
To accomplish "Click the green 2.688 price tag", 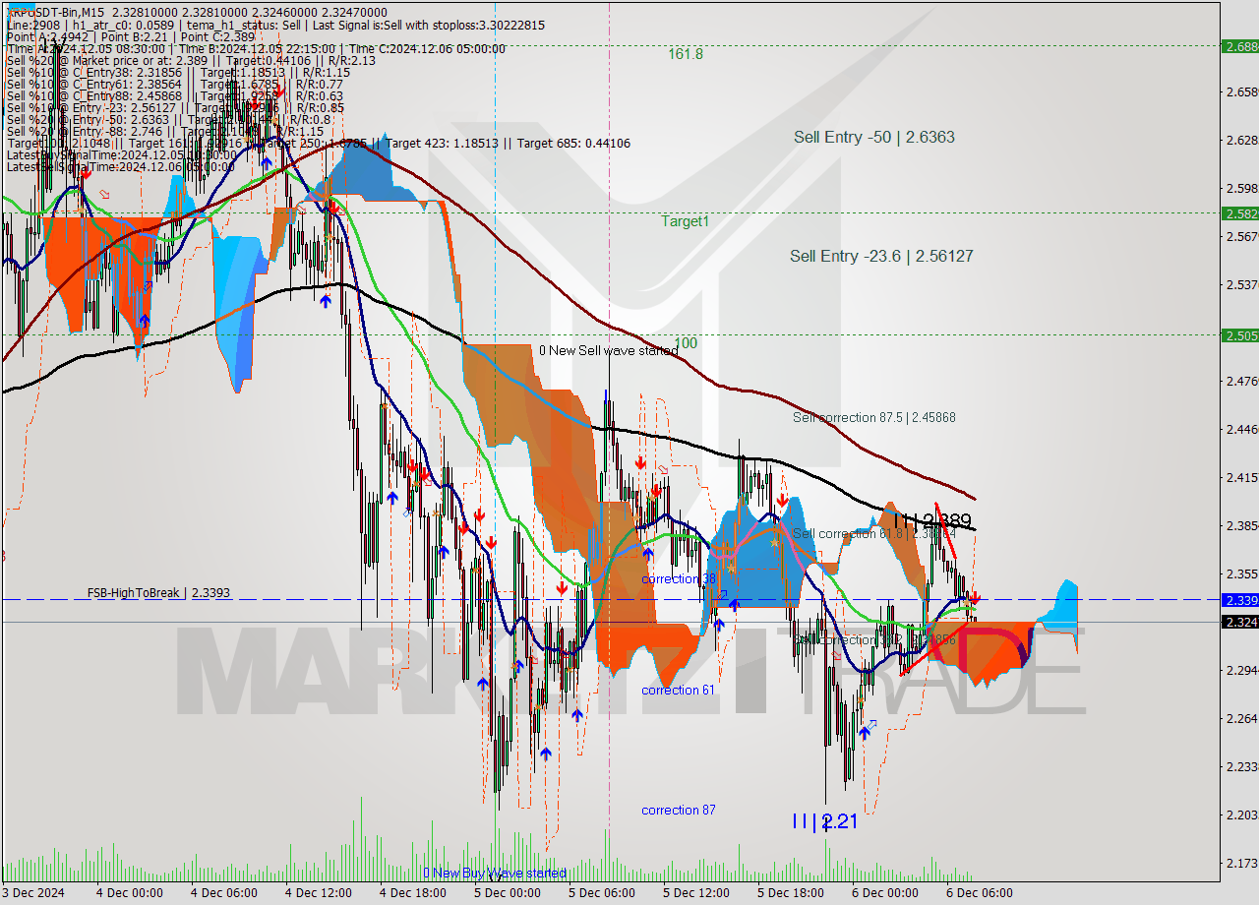I will [x=1239, y=46].
